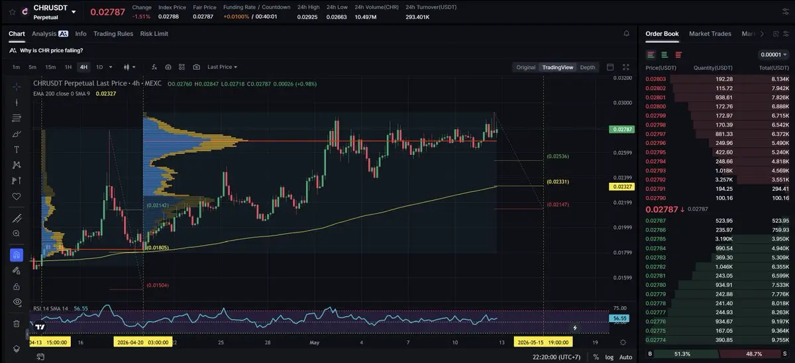The width and height of the screenshot is (795, 363).
Task: Select bid price 0.02786 in order book
Action: [656, 230]
